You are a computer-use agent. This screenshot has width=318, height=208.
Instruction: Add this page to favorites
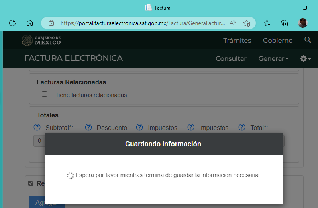click(x=247, y=23)
